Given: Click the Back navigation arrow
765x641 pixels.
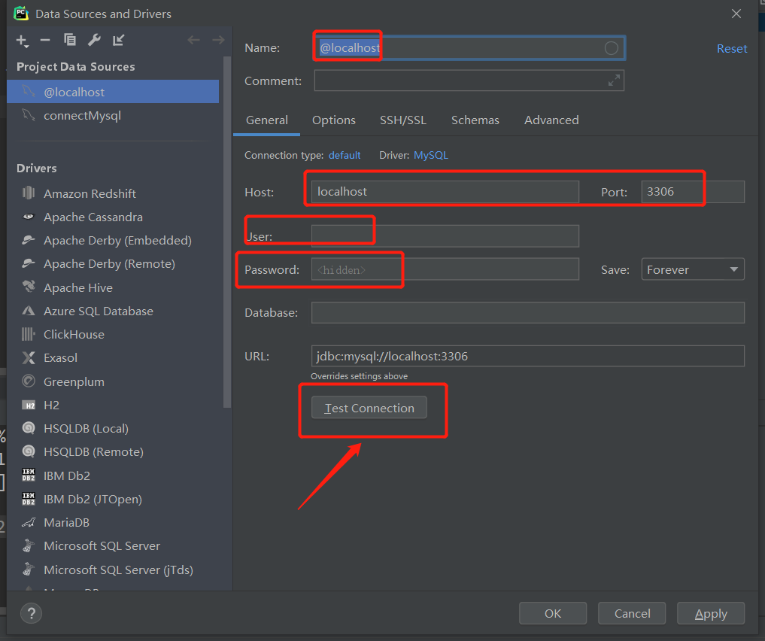Looking at the screenshot, I should tap(193, 40).
